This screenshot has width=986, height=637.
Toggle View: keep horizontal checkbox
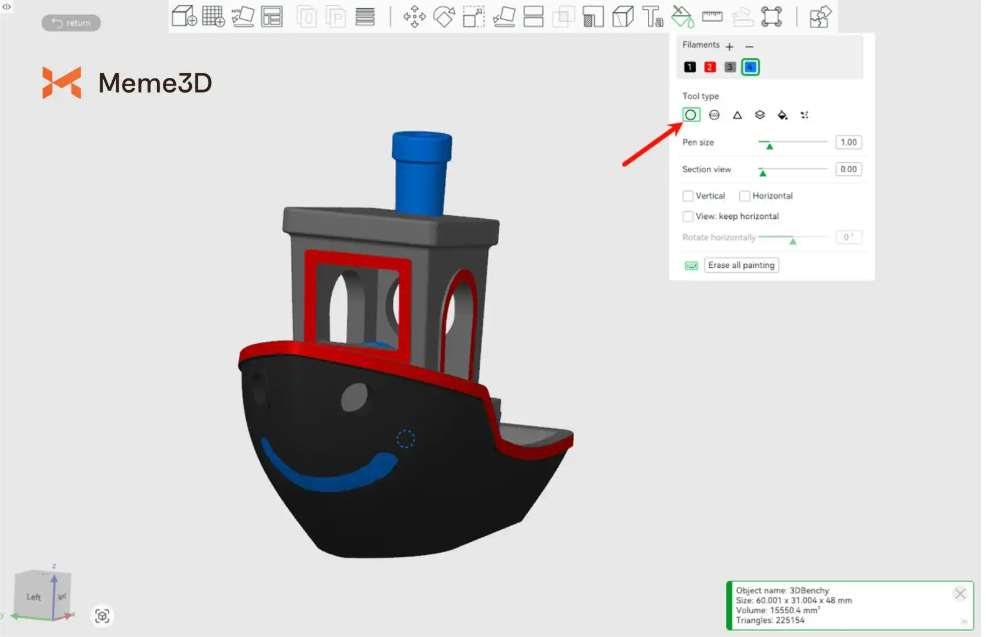coord(688,216)
